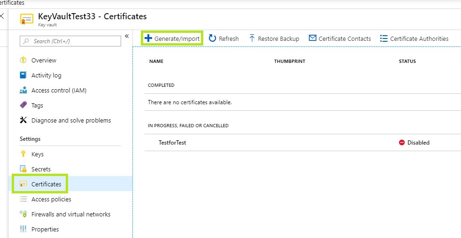The image size is (461, 238).
Task: Click the Key vault certificate icon beside title
Action: tap(27, 19)
